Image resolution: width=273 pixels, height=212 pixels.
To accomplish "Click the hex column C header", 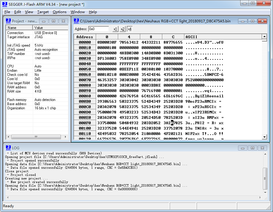I will tap(173, 37).
